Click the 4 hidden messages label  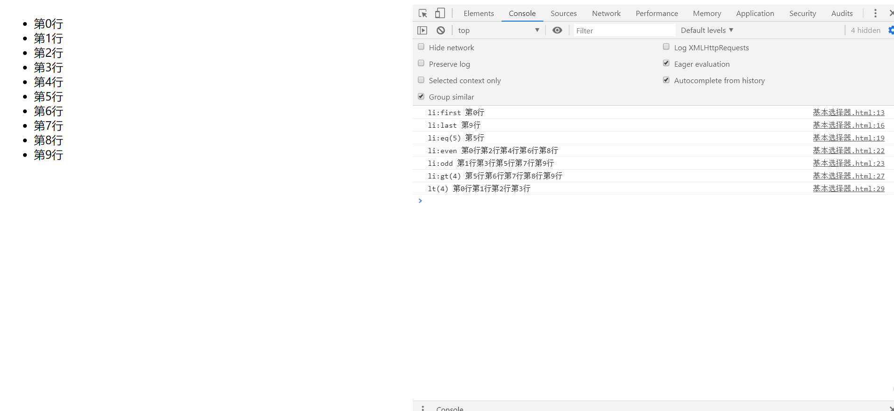(x=865, y=31)
